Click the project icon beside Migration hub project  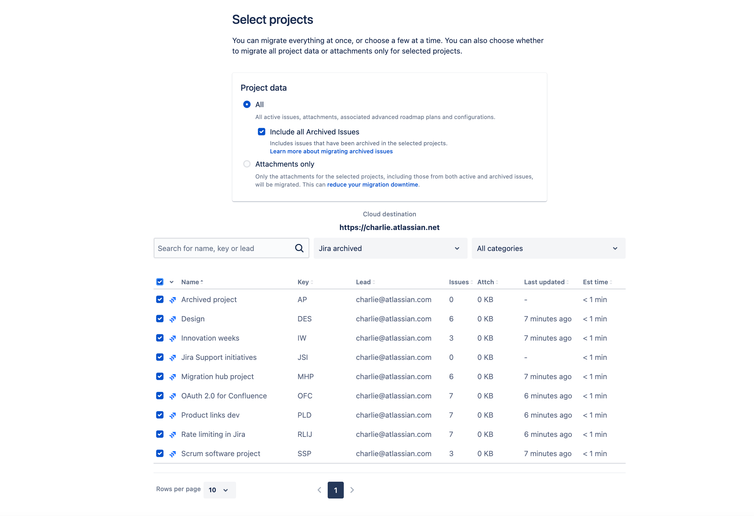[x=172, y=376]
